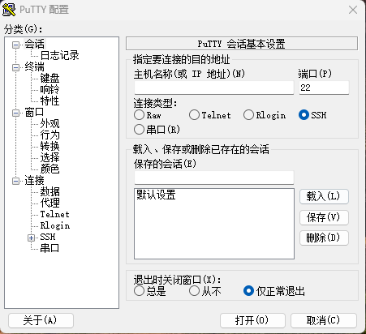
Task: Open the 代理 settings category
Action: click(x=50, y=203)
